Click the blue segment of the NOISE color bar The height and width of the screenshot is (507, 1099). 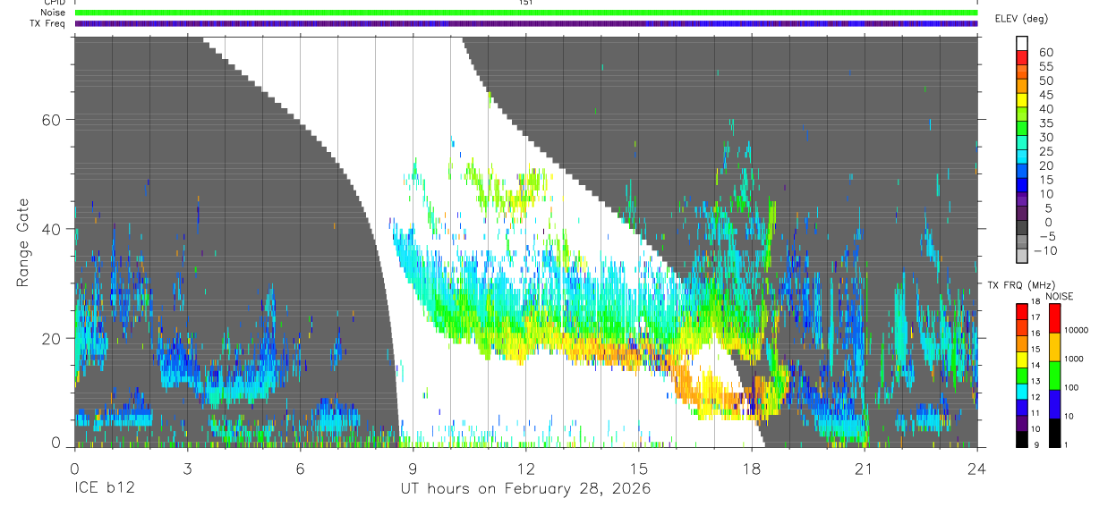tap(1054, 404)
